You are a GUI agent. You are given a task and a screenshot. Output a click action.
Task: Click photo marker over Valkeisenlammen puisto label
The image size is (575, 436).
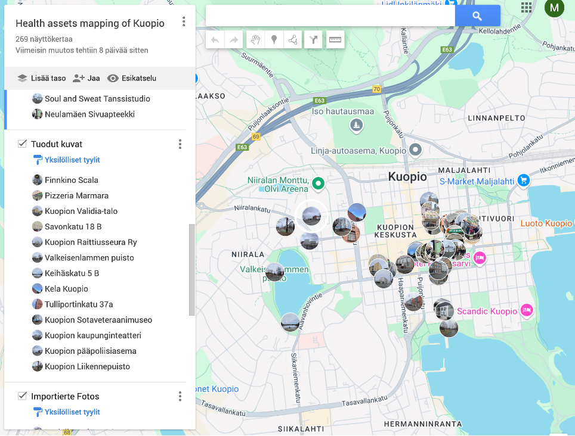[274, 272]
